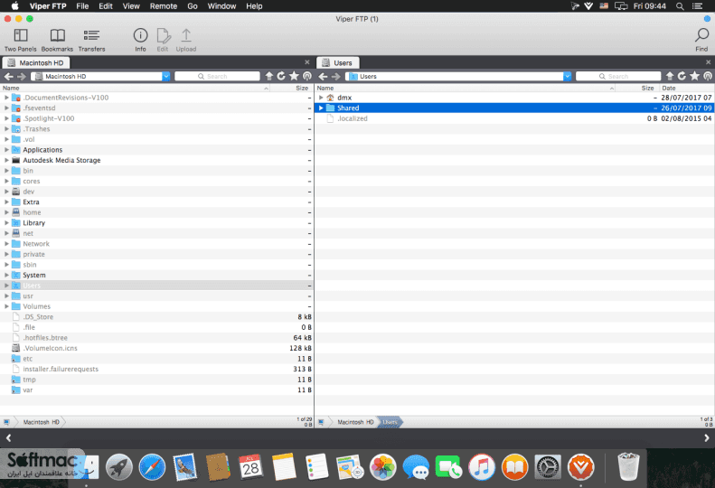Sort right panel by Date column
The image size is (715, 488).
[687, 88]
